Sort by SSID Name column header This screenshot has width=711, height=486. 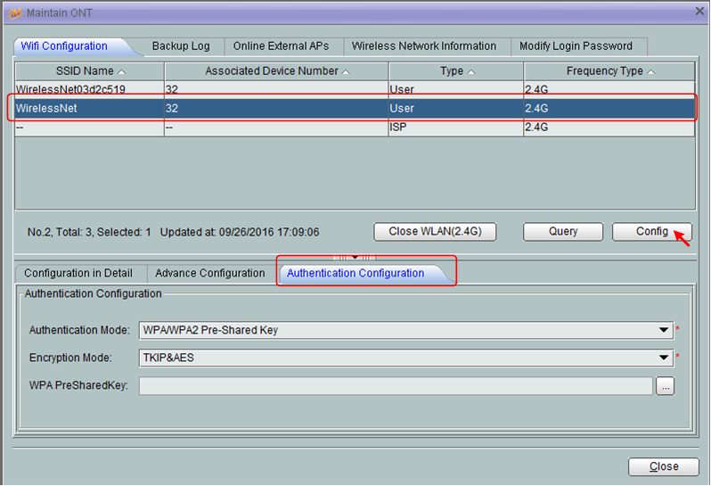[89, 71]
